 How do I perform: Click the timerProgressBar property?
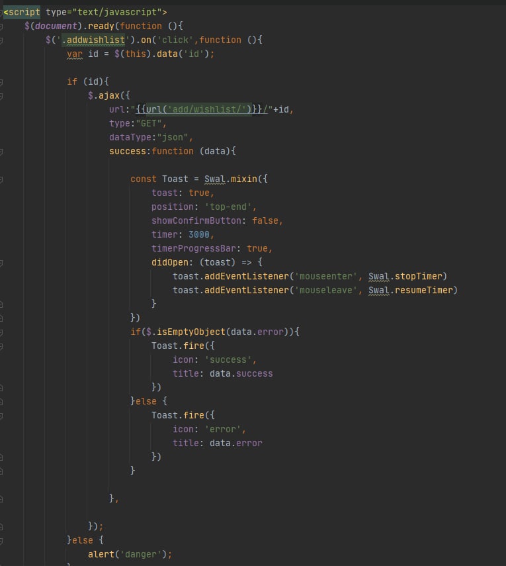[194, 249]
